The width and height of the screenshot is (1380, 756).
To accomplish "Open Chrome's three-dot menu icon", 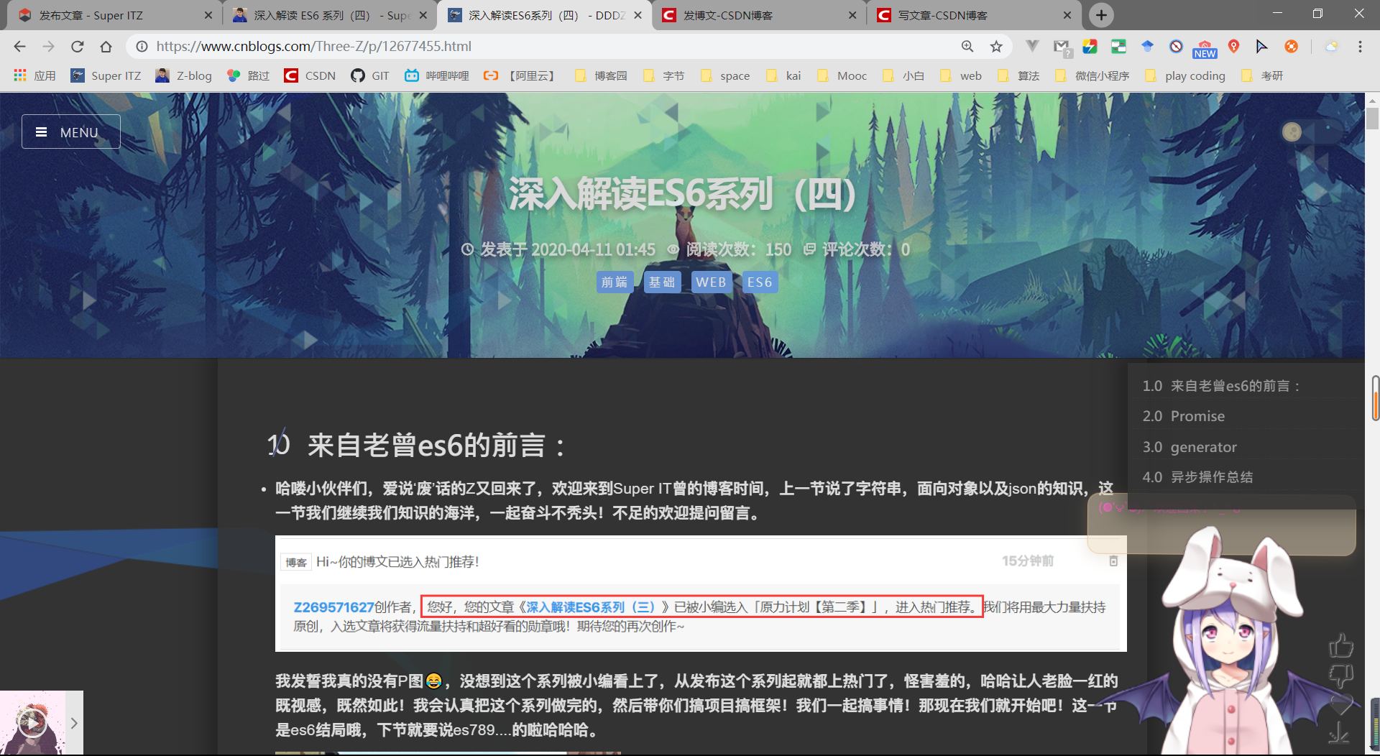I will [1360, 46].
